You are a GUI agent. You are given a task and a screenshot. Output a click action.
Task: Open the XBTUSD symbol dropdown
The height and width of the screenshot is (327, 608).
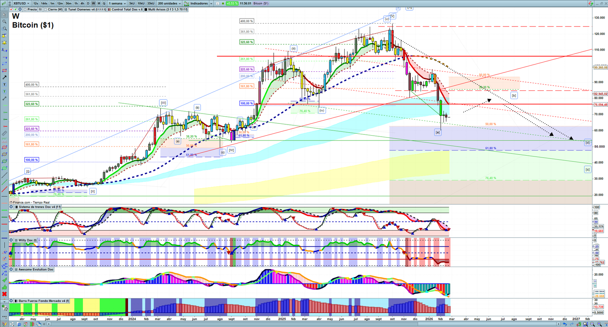click(x=21, y=3)
